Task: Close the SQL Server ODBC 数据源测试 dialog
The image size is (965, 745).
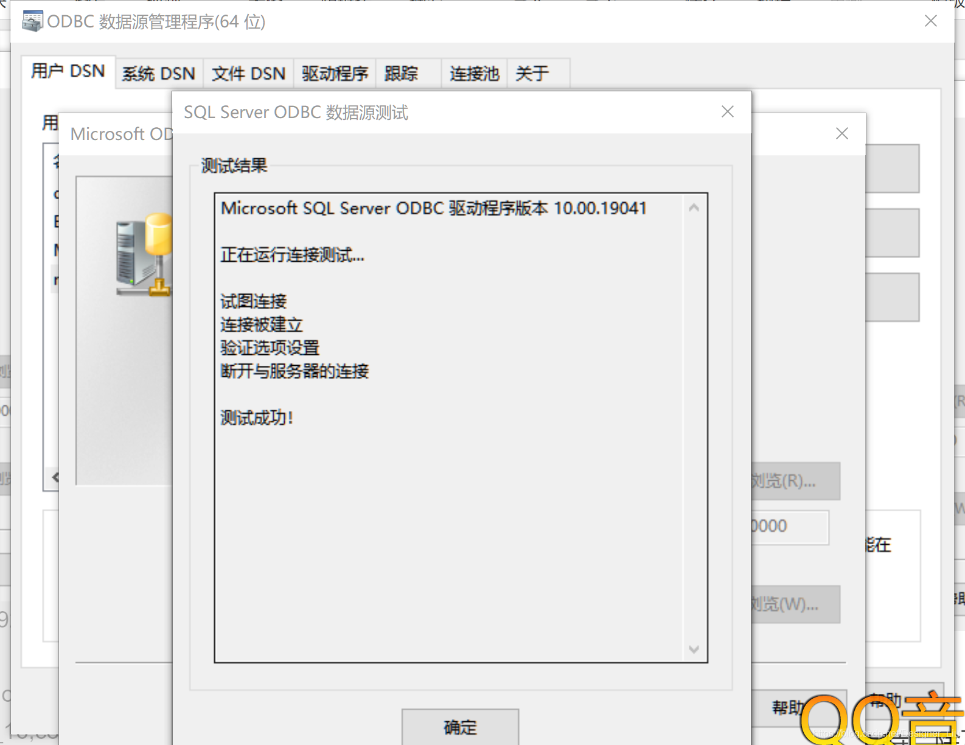Action: 728,111
